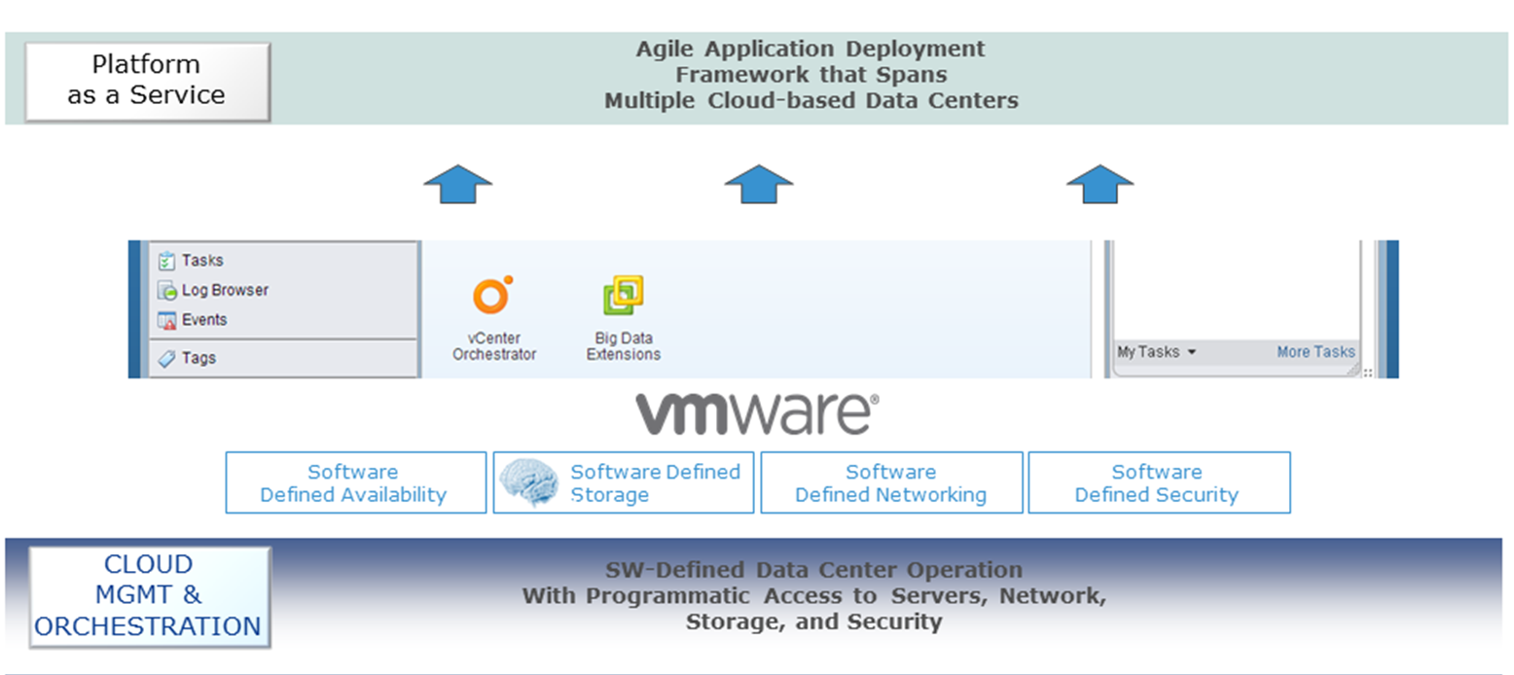
Task: Follow the More Tasks link
Action: [x=1316, y=352]
